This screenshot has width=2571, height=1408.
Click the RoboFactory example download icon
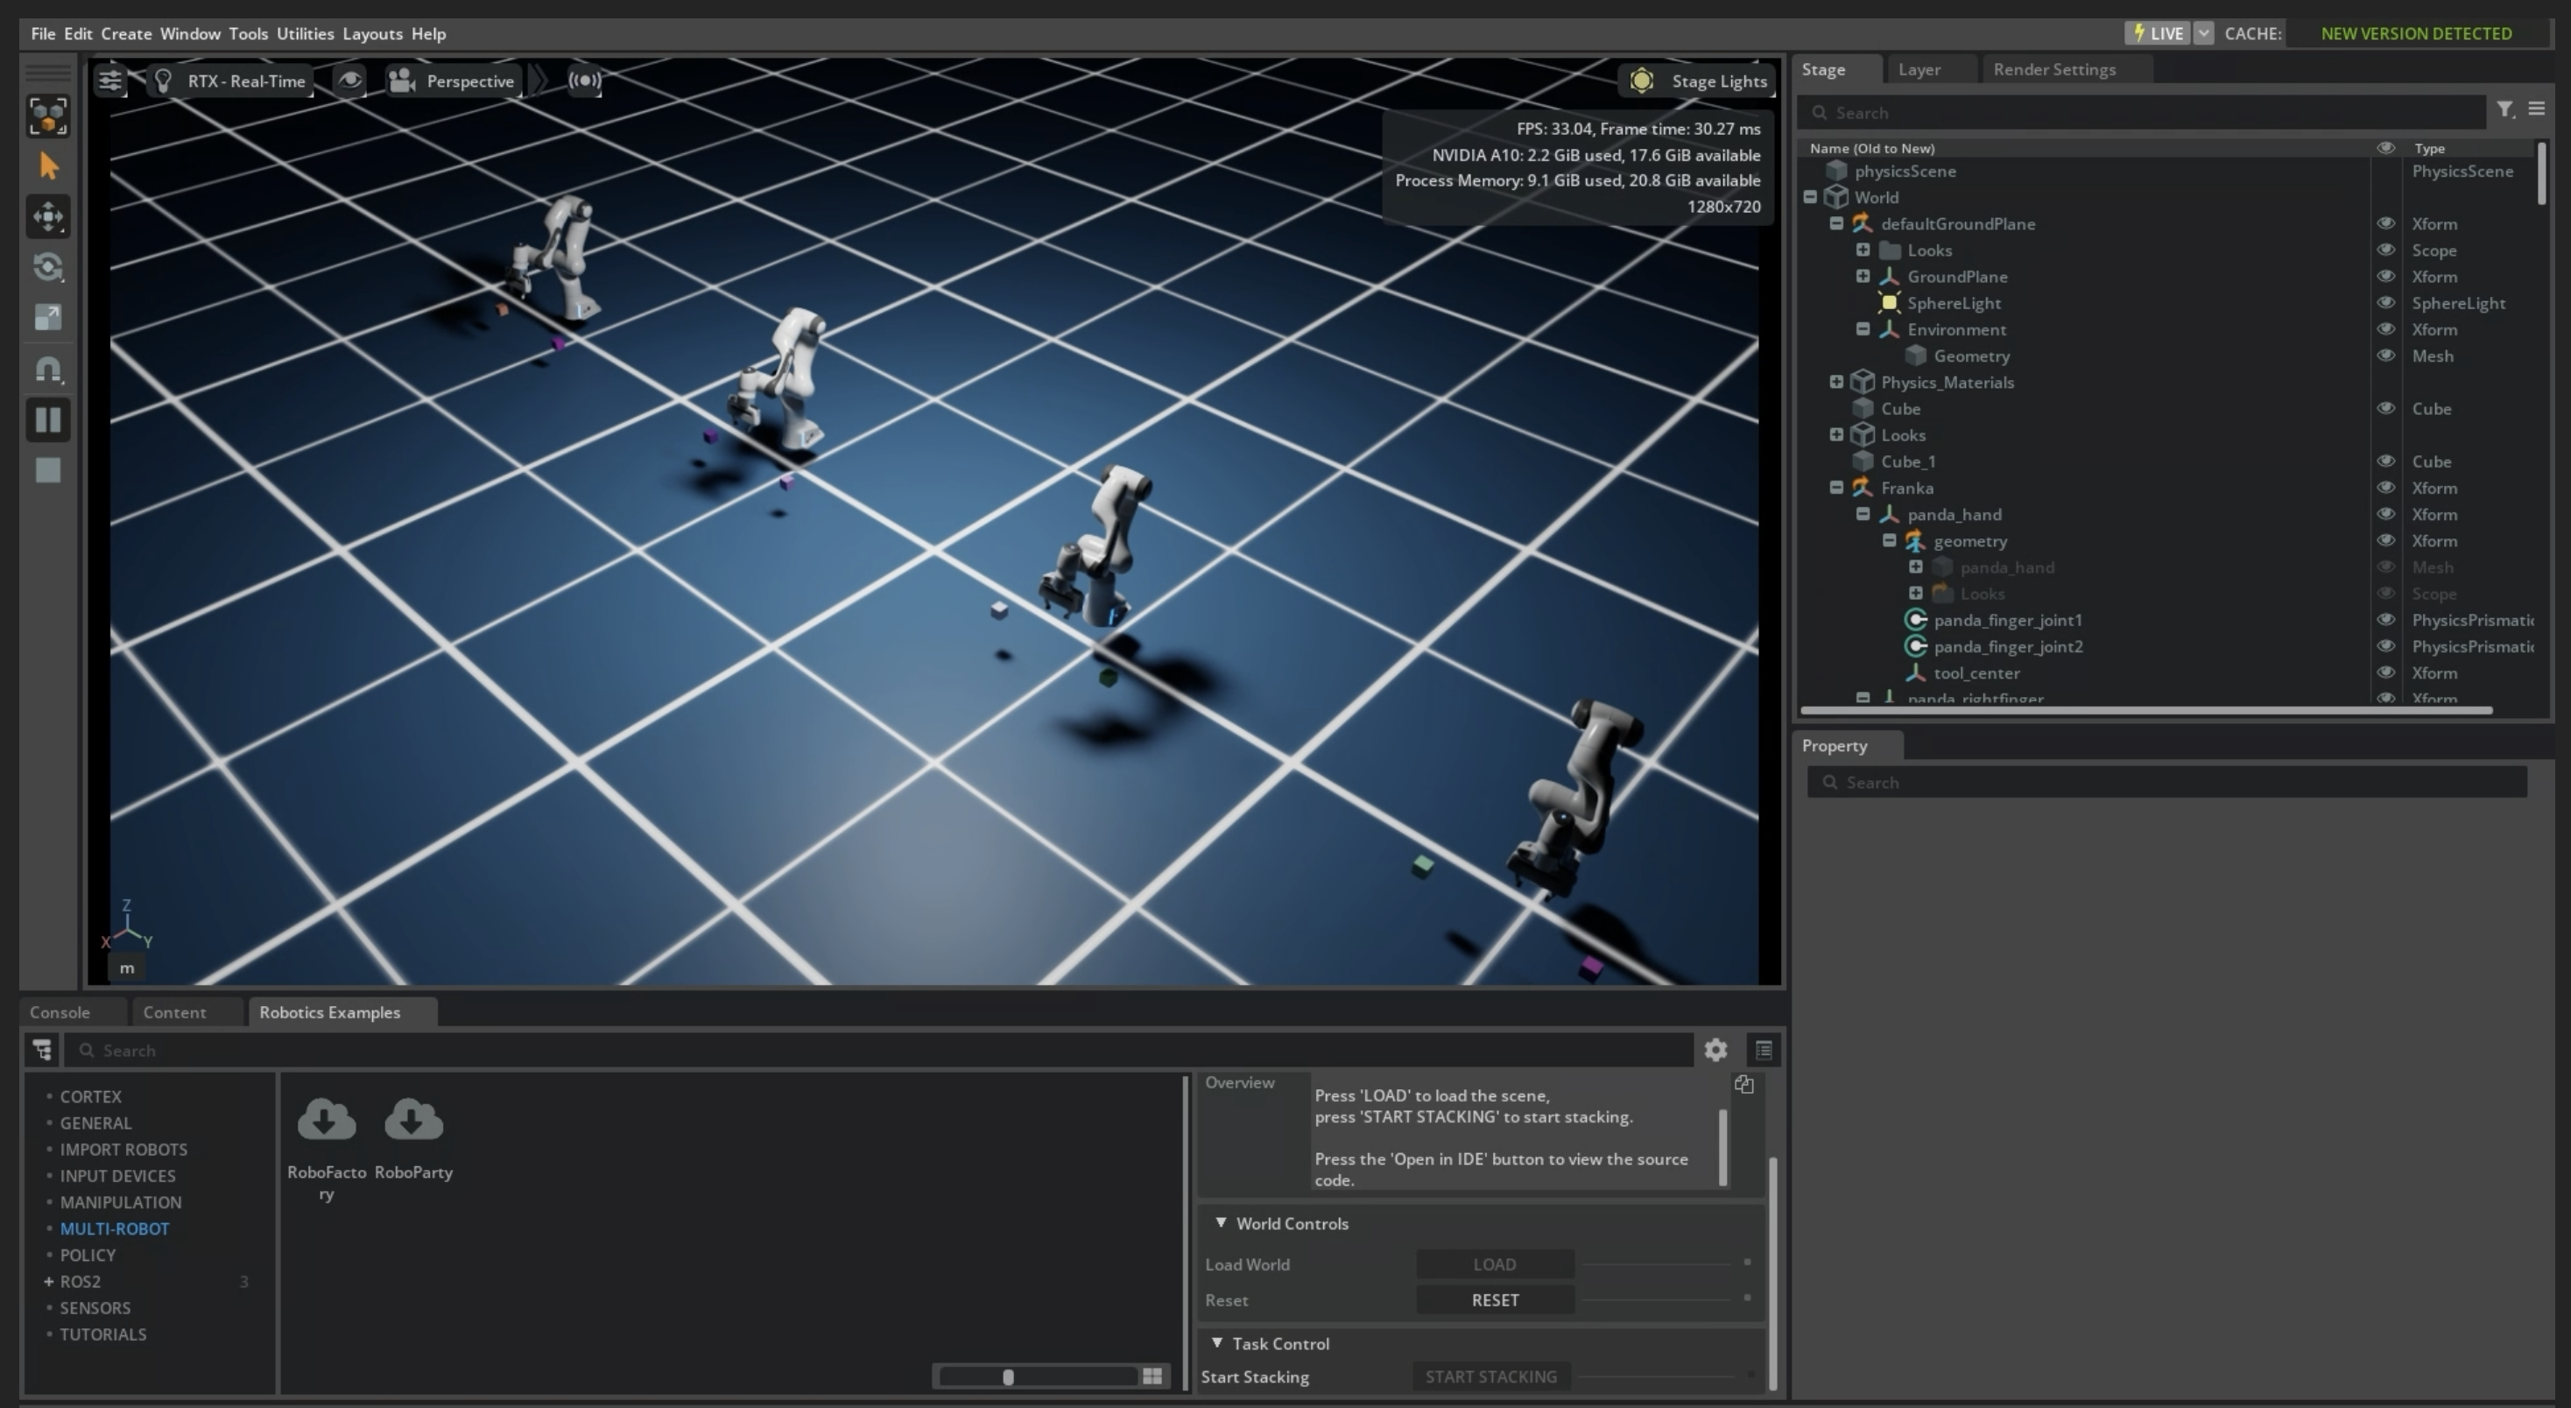327,1121
